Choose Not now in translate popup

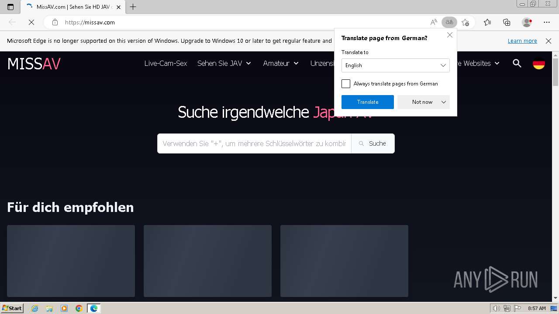422,102
